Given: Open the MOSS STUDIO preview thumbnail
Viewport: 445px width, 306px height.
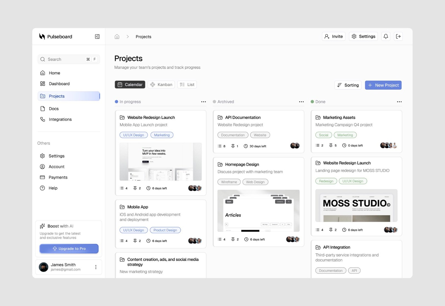Looking at the screenshot, I should (x=356, y=205).
